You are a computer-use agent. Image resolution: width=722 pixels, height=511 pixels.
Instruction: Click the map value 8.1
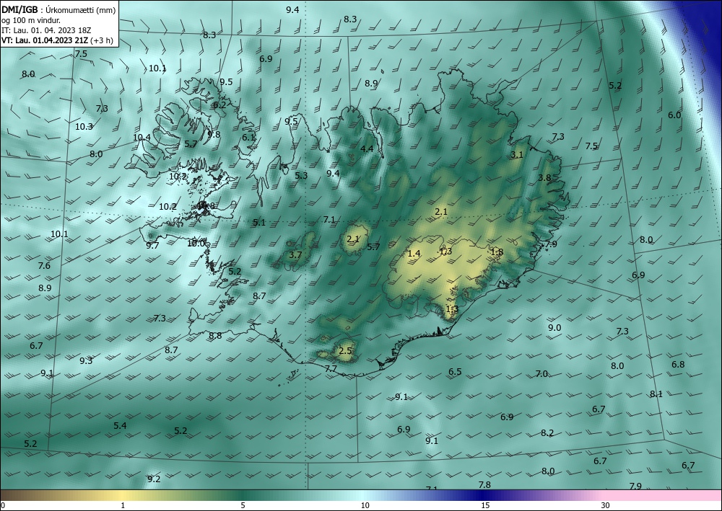(656, 394)
